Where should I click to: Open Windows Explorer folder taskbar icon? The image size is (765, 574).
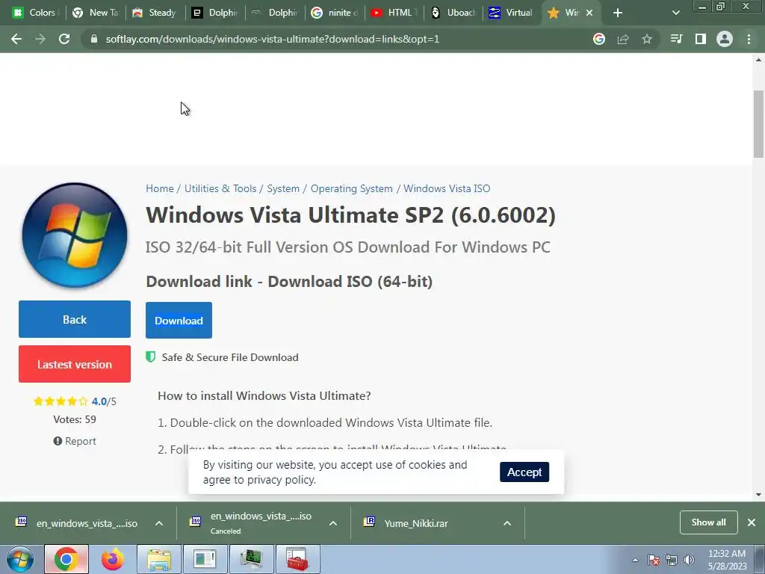coord(159,559)
